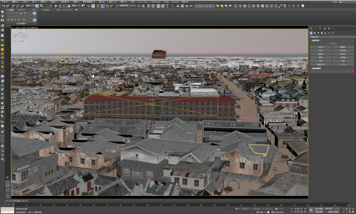Switch to Lights category in Create panel
The height and width of the screenshot is (214, 356).
coord(318,33)
